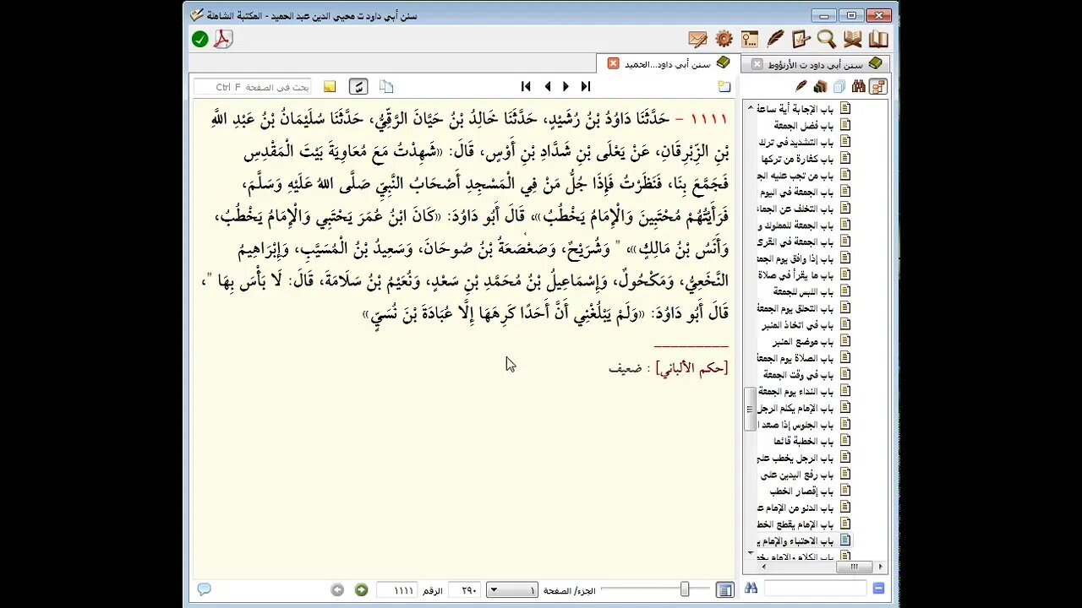Image resolution: width=1082 pixels, height=608 pixels.
Task: Click the yellow sticky note icon
Action: coord(330,86)
